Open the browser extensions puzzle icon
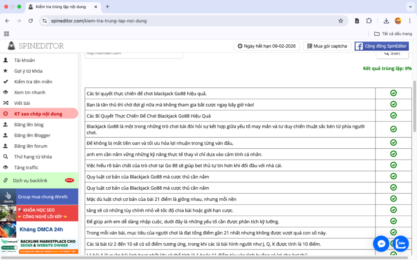 coord(369,21)
